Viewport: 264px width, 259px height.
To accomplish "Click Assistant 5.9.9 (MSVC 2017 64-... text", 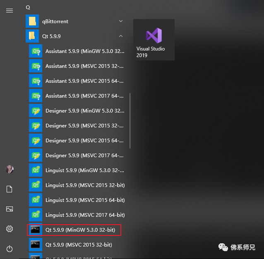I will point(84,96).
